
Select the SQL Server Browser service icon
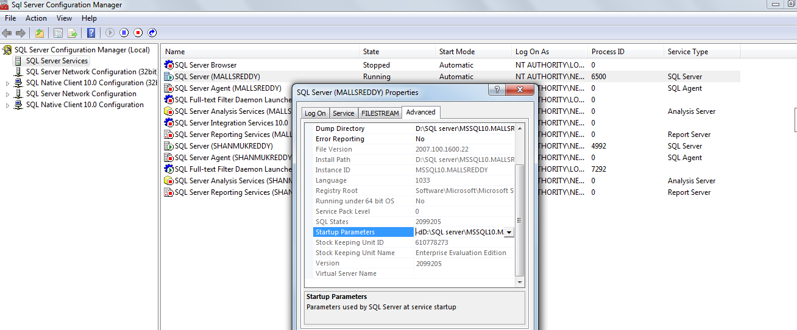point(169,65)
